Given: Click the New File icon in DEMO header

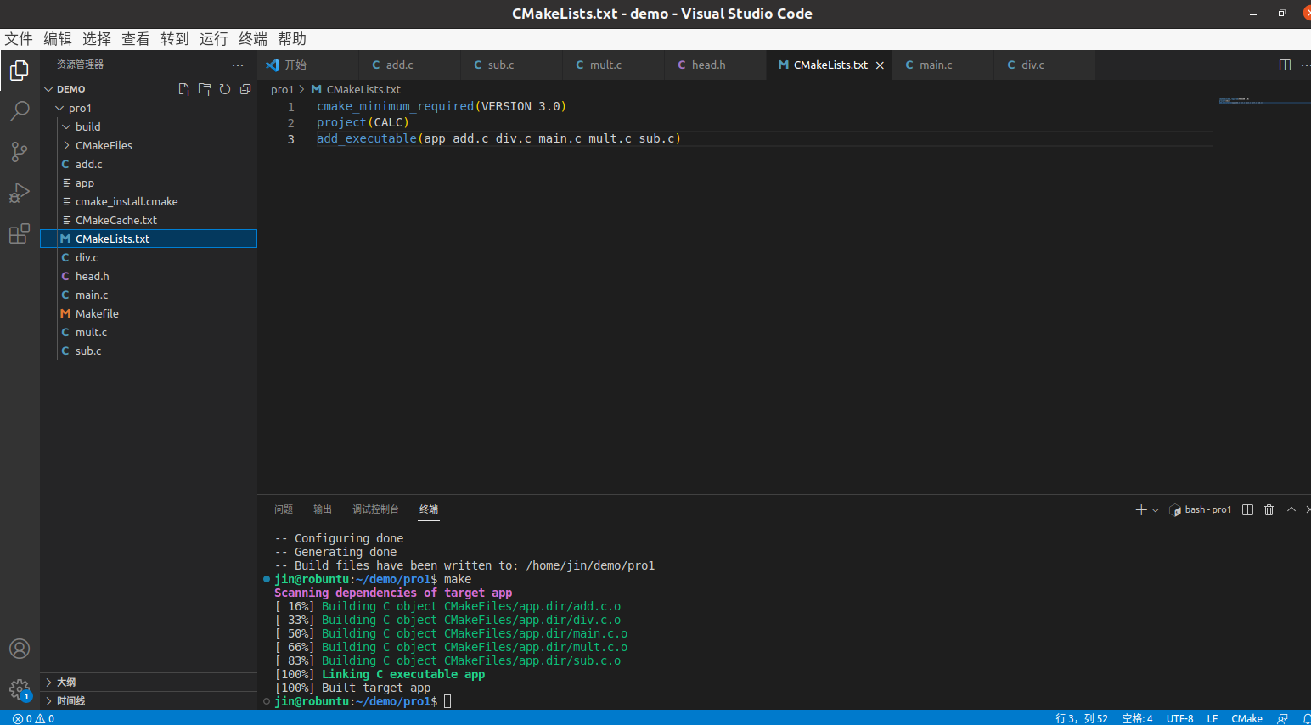Looking at the screenshot, I should point(184,89).
